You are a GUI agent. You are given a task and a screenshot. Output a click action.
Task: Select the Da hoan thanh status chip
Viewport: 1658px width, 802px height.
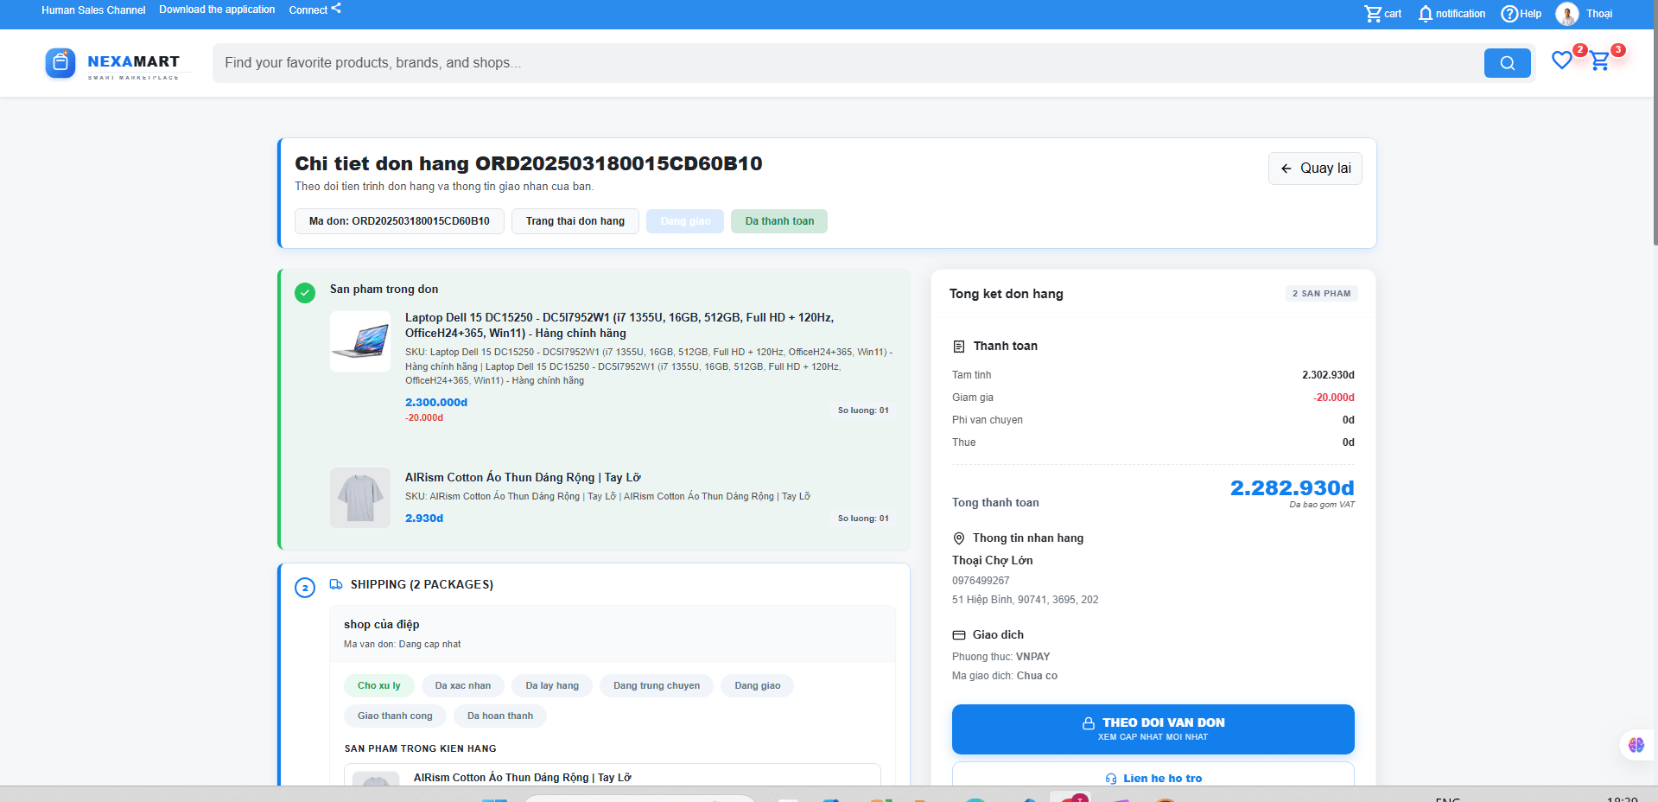[500, 716]
